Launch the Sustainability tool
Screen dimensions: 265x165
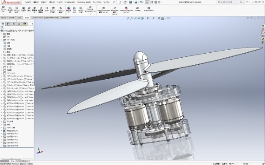click(149, 9)
